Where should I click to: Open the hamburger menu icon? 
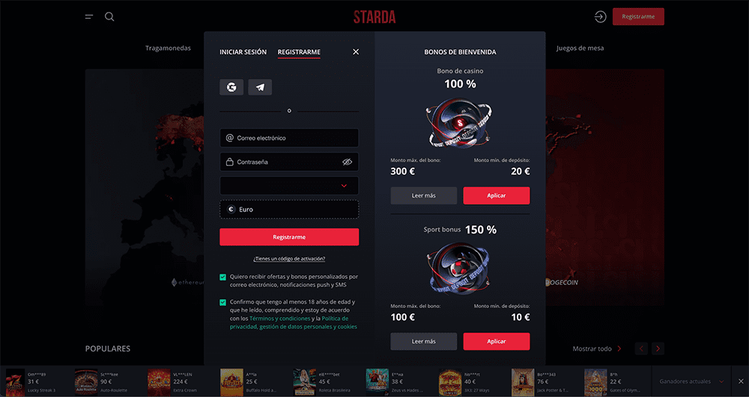[89, 16]
